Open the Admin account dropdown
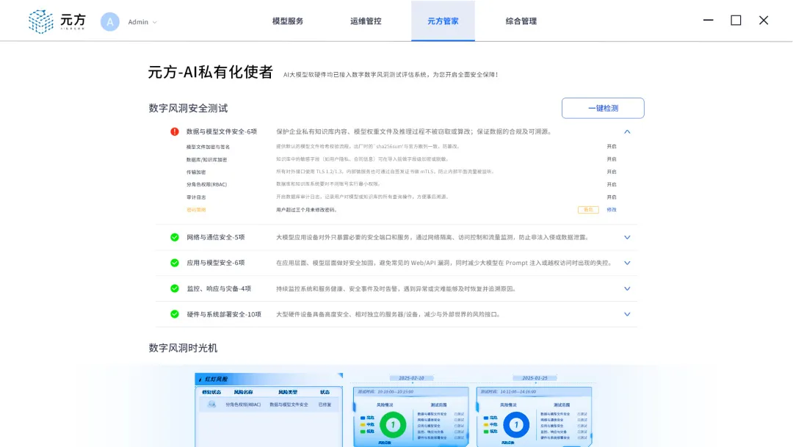The image size is (793, 447). [x=142, y=22]
